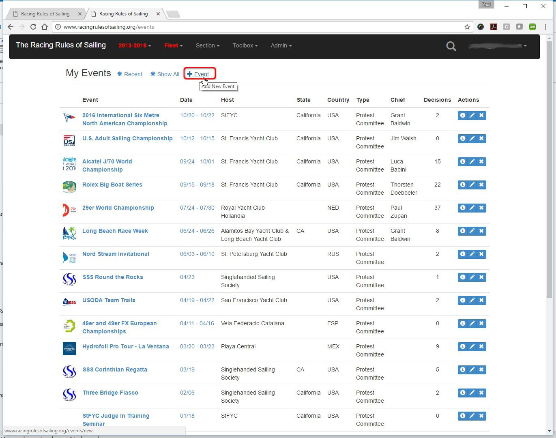Viewport: 556px width, 438px height.
Task: Open info for SSS Round the Rocks
Action: (462, 277)
